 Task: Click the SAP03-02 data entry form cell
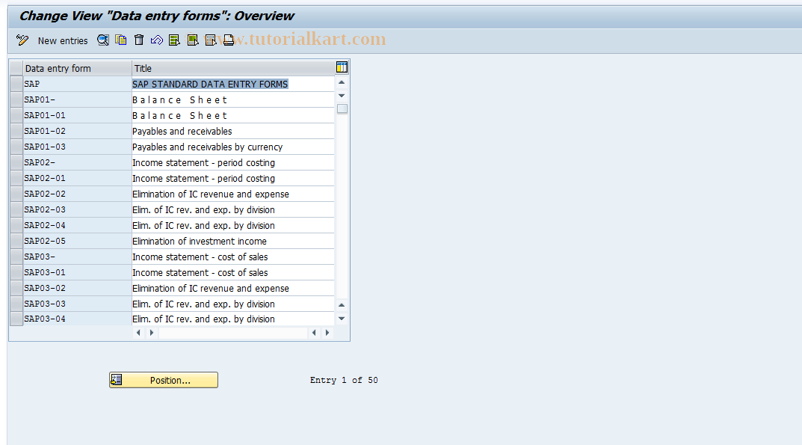coord(77,288)
